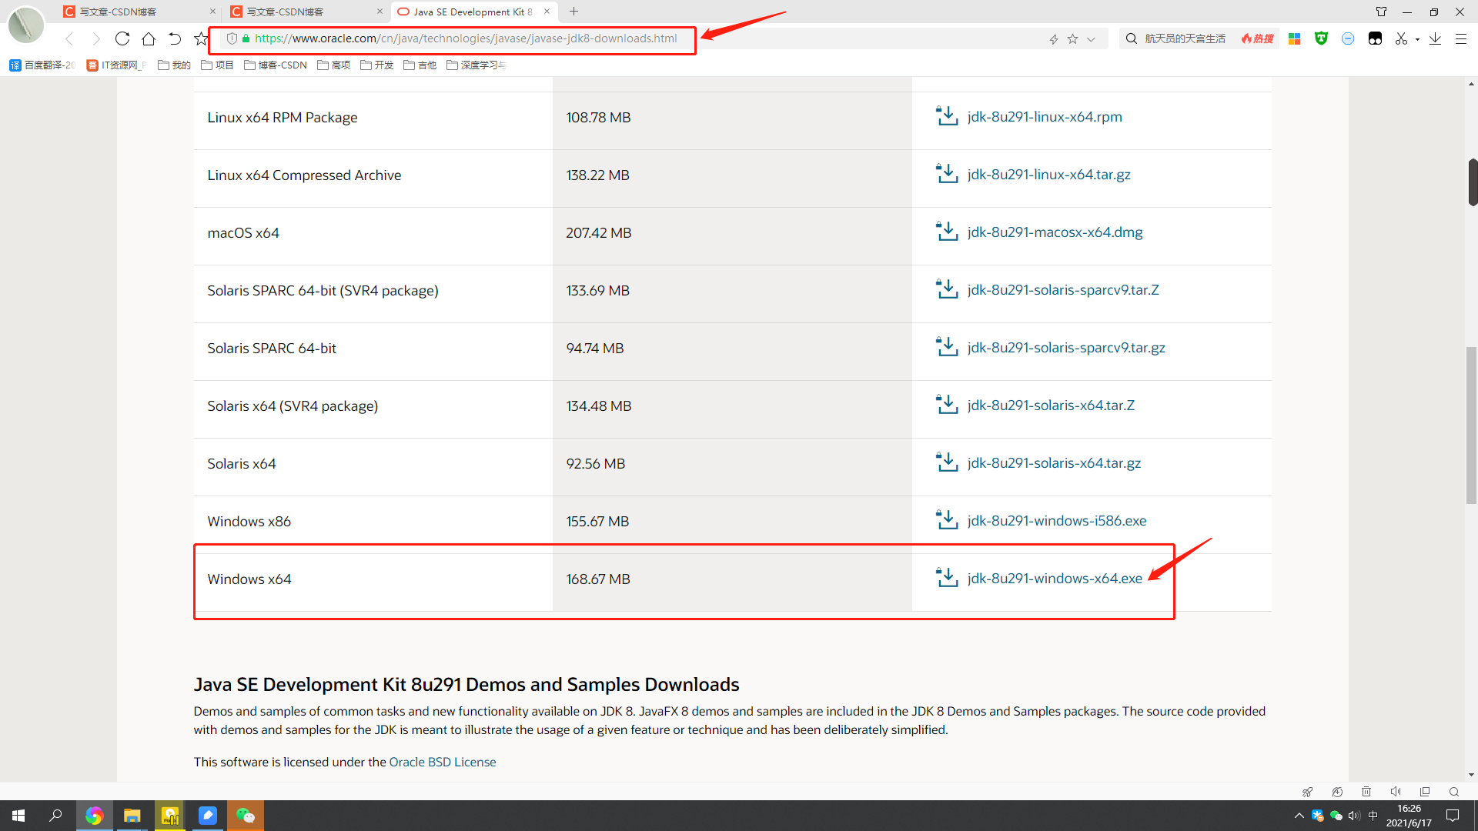The width and height of the screenshot is (1478, 831).
Task: Click the green Tampermonkey shield icon
Action: pos(1322,38)
